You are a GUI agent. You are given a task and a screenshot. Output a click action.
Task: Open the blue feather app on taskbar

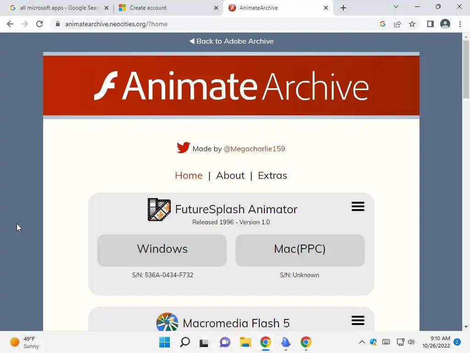(285, 342)
